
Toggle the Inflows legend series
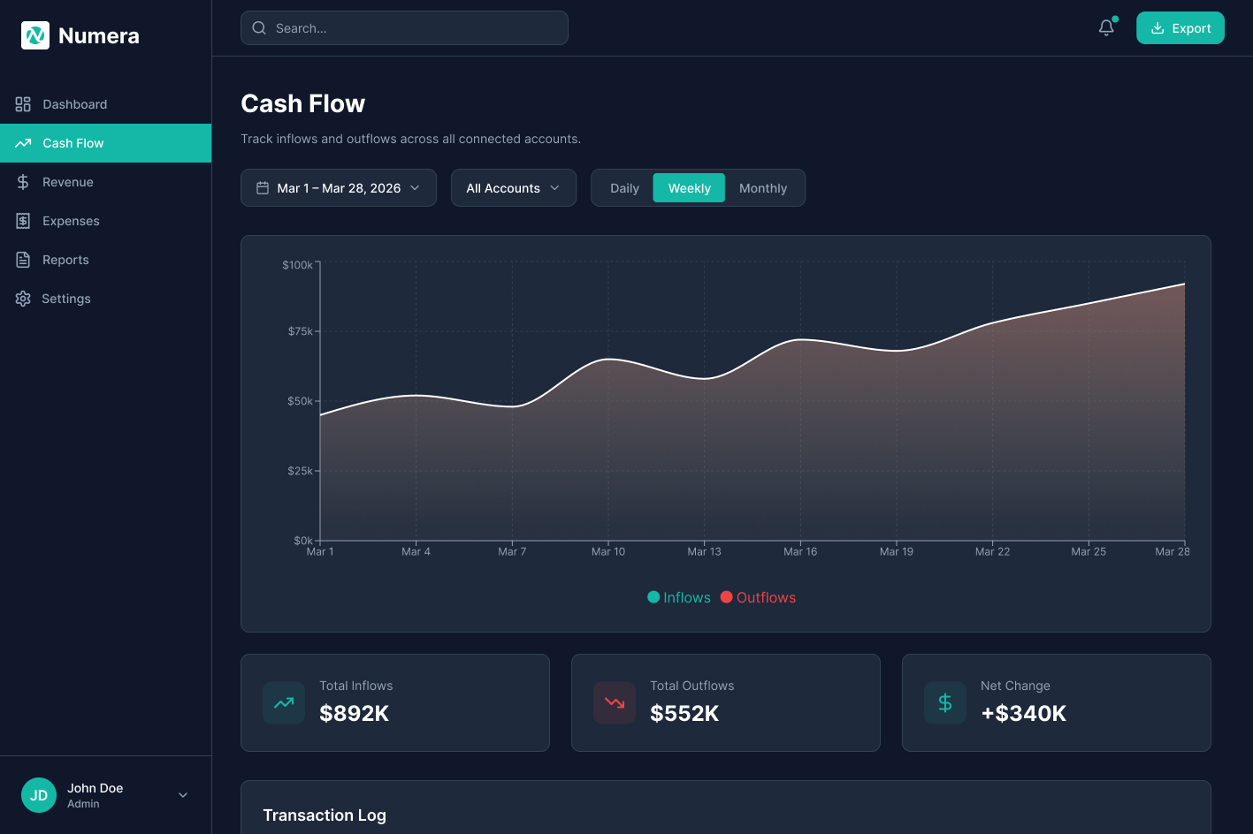coord(679,597)
